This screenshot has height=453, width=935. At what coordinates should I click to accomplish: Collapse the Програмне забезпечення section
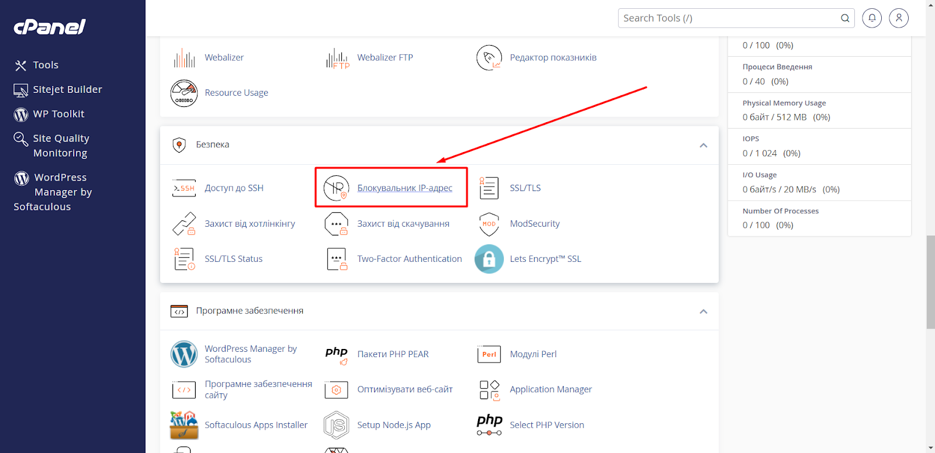click(x=704, y=312)
